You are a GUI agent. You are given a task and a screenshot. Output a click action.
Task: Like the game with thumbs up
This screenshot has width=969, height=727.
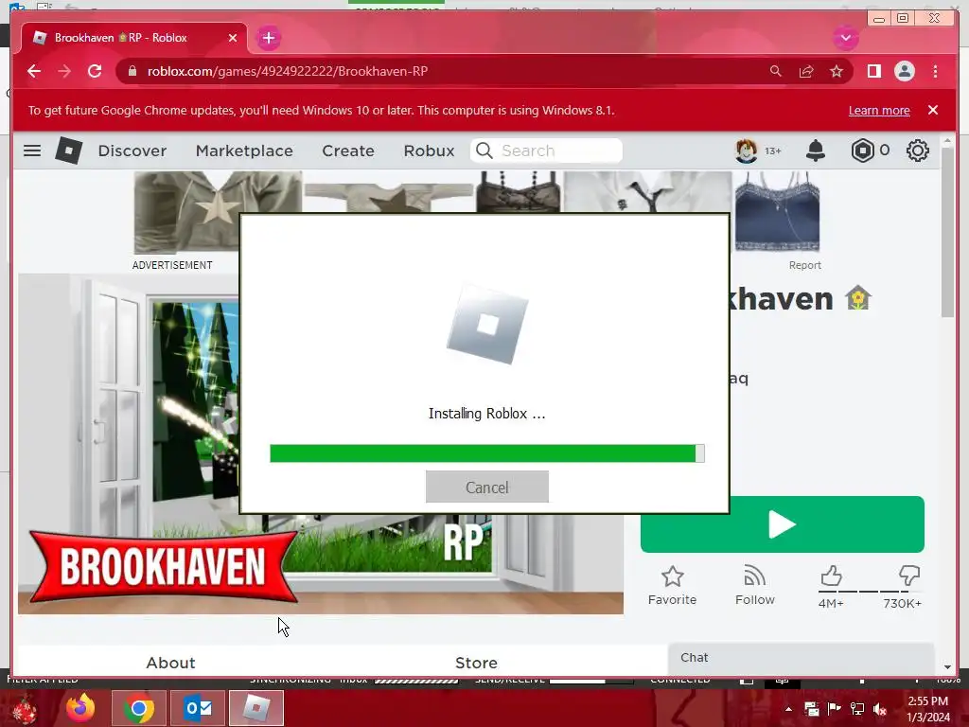pyautogui.click(x=831, y=576)
